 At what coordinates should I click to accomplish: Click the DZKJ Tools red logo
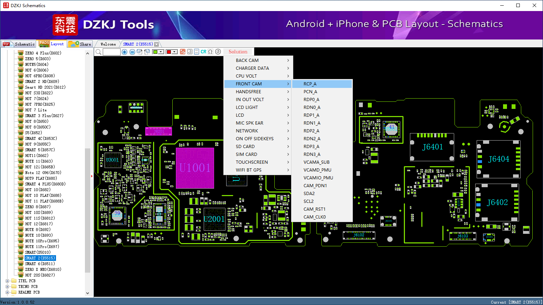tap(65, 25)
